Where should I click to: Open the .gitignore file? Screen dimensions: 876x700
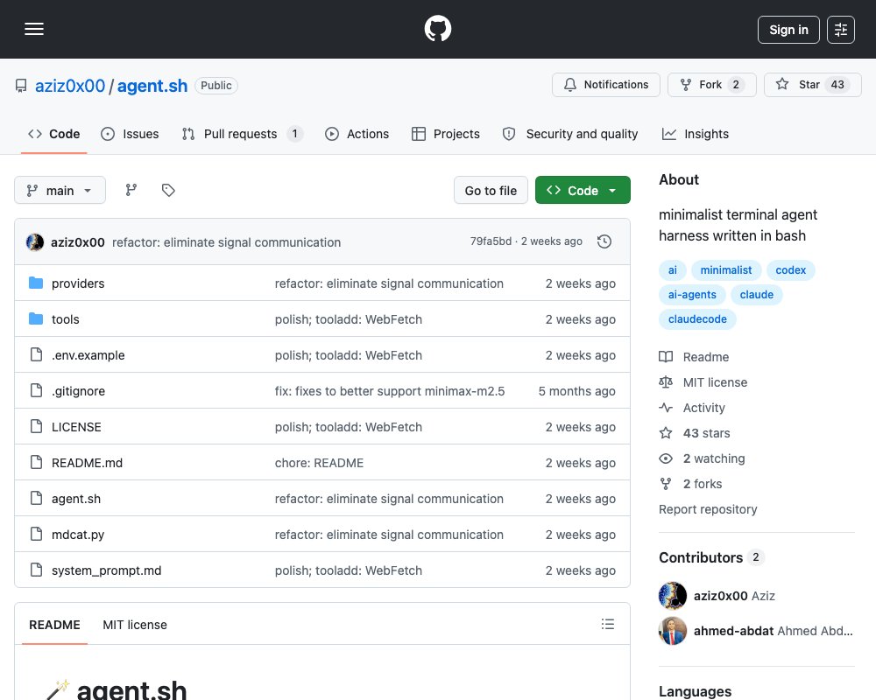pos(78,391)
